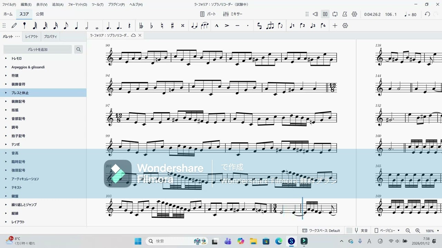Apply the sharp accidental
Image resolution: width=442 pixels, height=248 pixels.
click(x=172, y=25)
